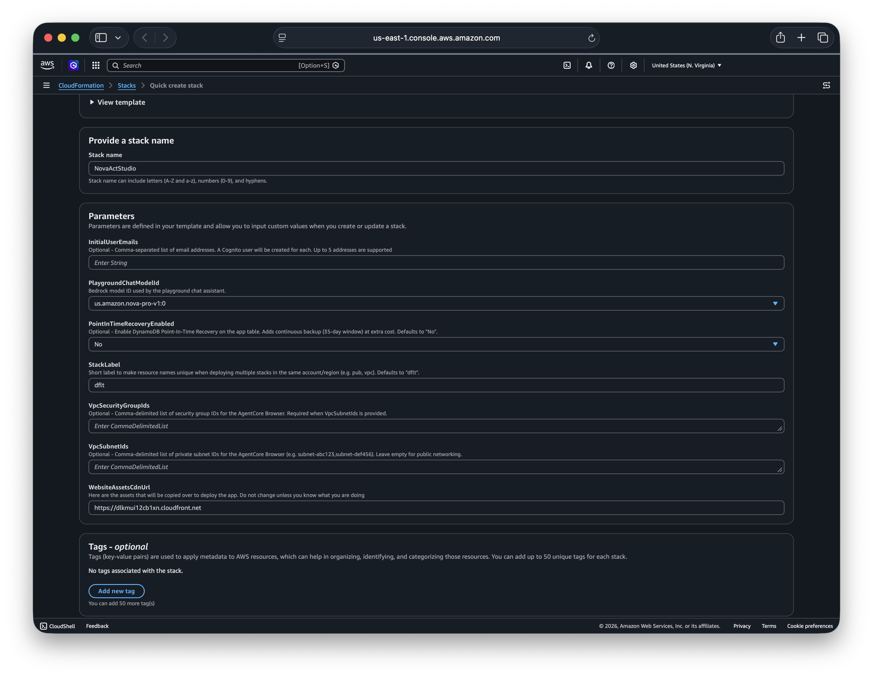Click the VpcSecurityGroupIds resize handle

coord(779,429)
